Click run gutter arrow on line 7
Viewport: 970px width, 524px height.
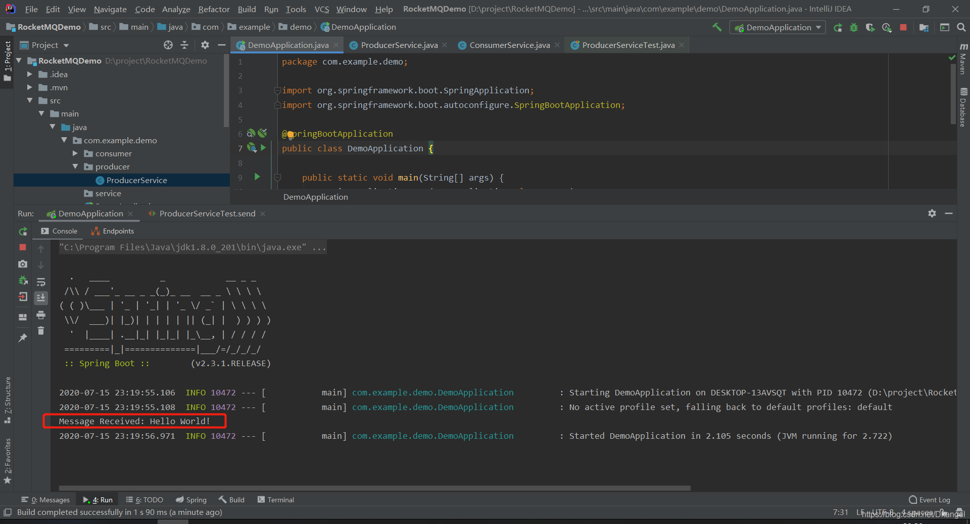click(263, 148)
